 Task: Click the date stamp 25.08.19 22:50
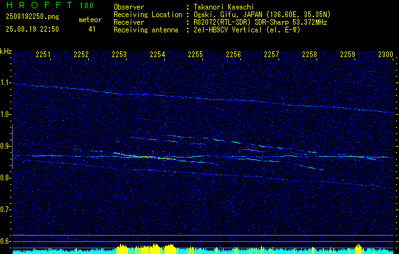[32, 29]
